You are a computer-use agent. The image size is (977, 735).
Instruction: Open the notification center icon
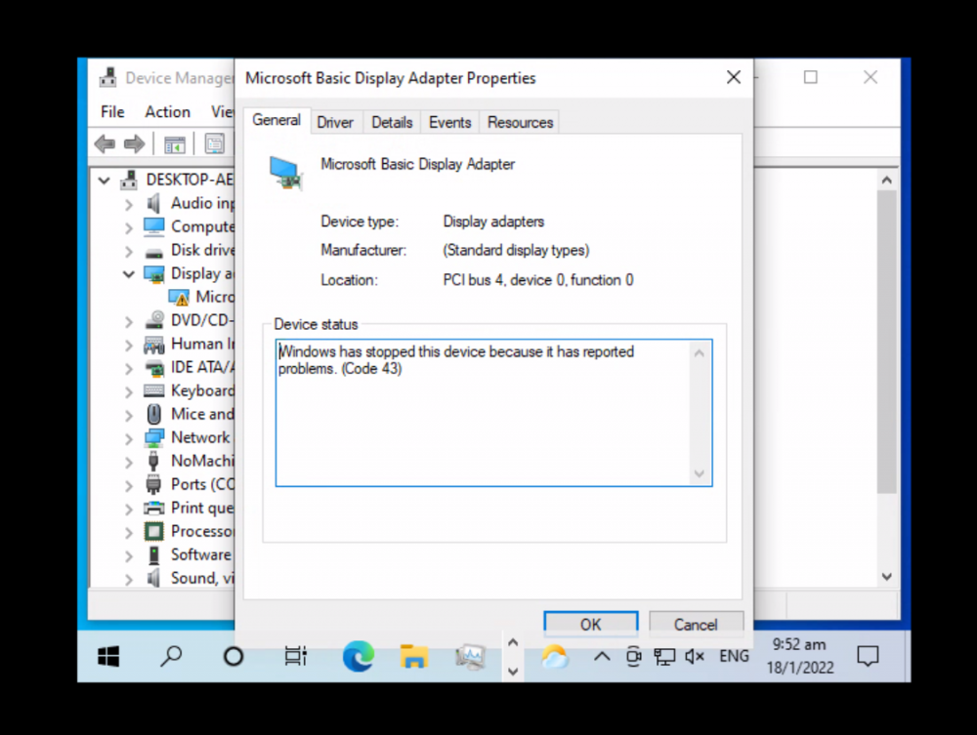(868, 656)
